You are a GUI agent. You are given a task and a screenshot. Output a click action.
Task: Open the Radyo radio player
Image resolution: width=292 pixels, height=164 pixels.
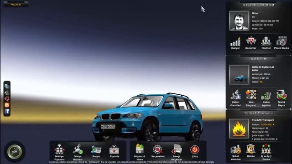point(96,151)
